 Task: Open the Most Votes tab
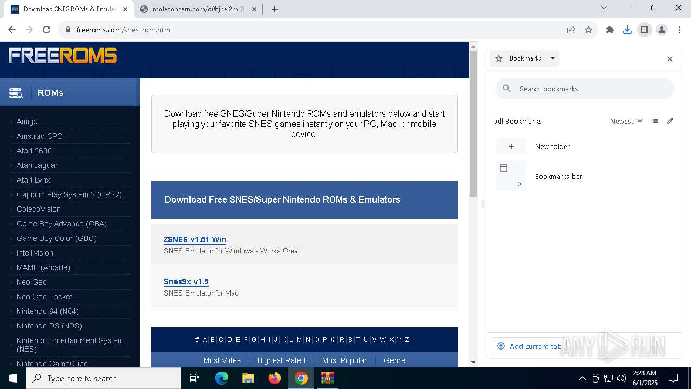point(222,360)
